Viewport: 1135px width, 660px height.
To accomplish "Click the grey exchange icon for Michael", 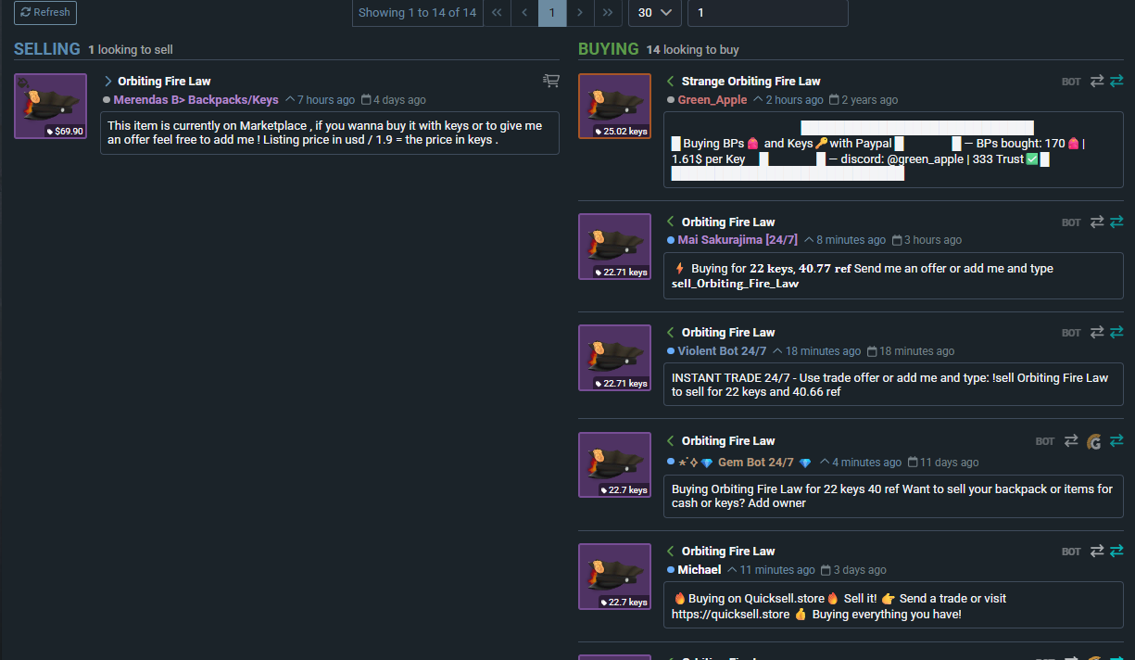I will 1097,551.
